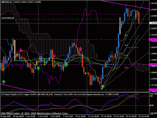Click the 30 Sep 08:00 time label
The height and width of the screenshot is (118, 157).
click(x=18, y=116)
